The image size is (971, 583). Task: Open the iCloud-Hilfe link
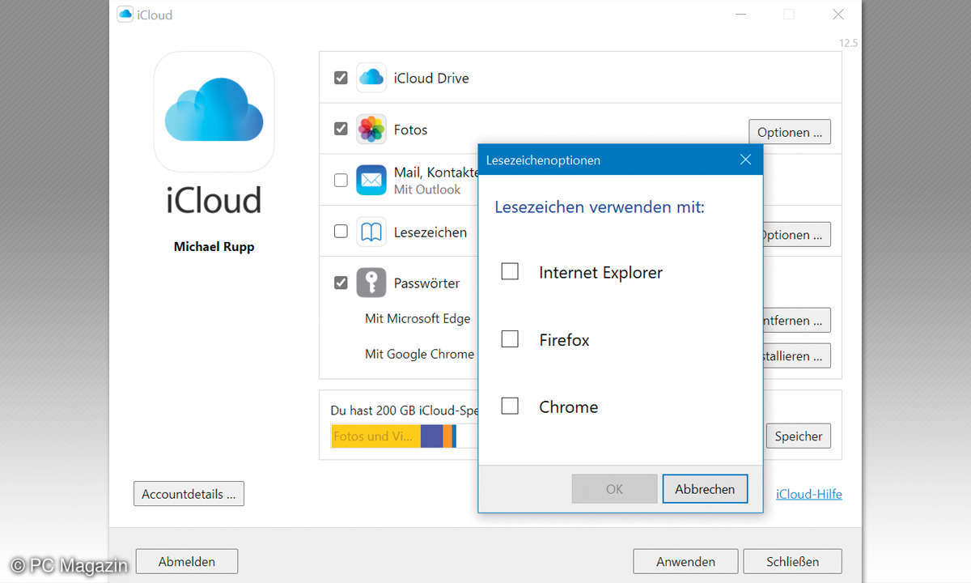pyautogui.click(x=809, y=494)
